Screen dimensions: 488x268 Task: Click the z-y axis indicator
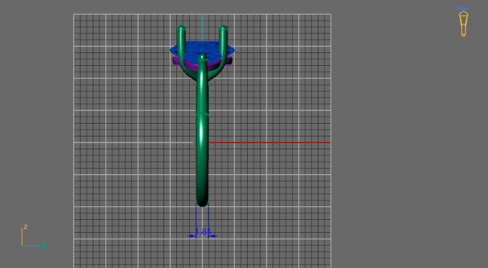[33, 236]
